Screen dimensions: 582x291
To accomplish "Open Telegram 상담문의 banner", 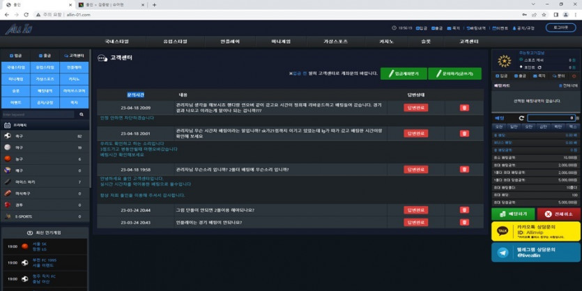I will (x=536, y=252).
